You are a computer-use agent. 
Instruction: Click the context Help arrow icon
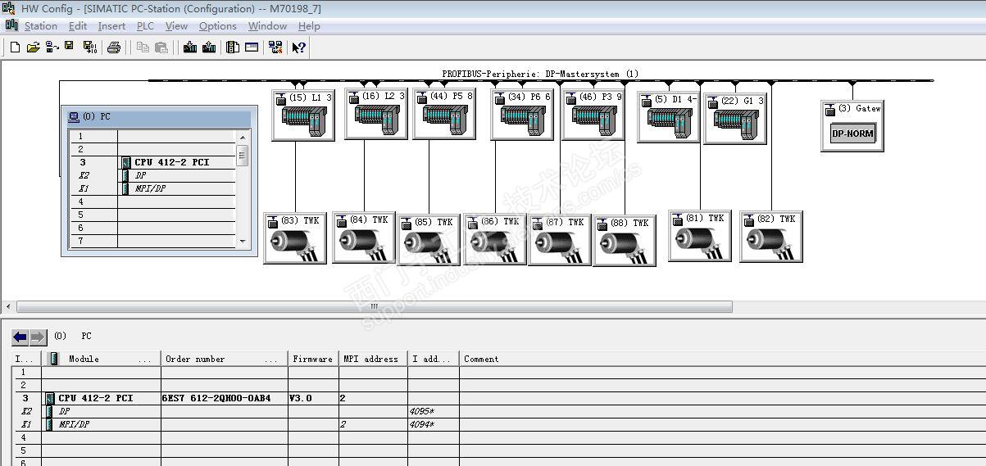[299, 48]
